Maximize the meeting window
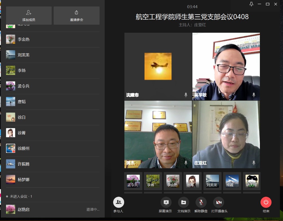 pos(267,4)
